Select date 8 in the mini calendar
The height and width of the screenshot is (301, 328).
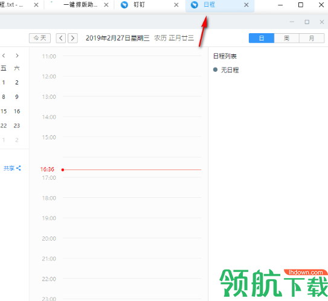(x=4, y=97)
